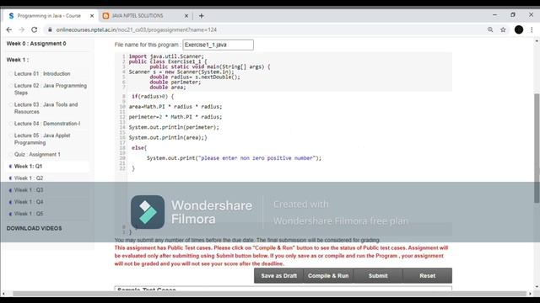The height and width of the screenshot is (303, 540).
Task: Open a new tab with plus button
Action: pyautogui.click(x=201, y=16)
